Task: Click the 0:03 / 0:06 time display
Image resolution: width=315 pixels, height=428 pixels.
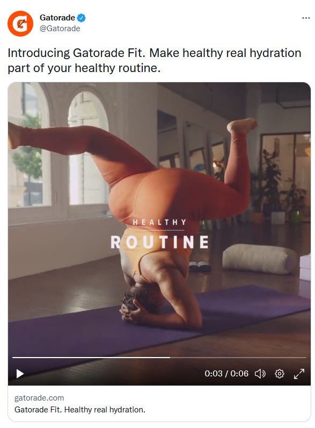Action: pyautogui.click(x=226, y=373)
